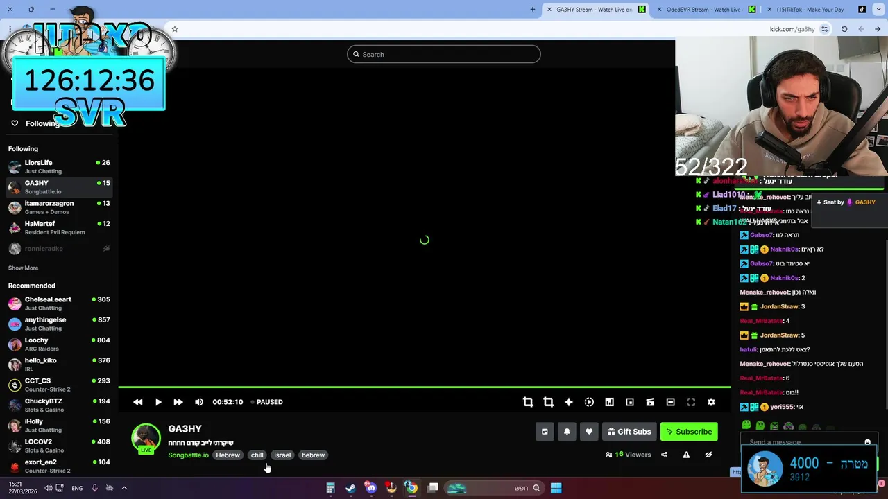Screen dimensions: 888x499
Task: Expand hidden tray icons chevron
Action: point(124,488)
